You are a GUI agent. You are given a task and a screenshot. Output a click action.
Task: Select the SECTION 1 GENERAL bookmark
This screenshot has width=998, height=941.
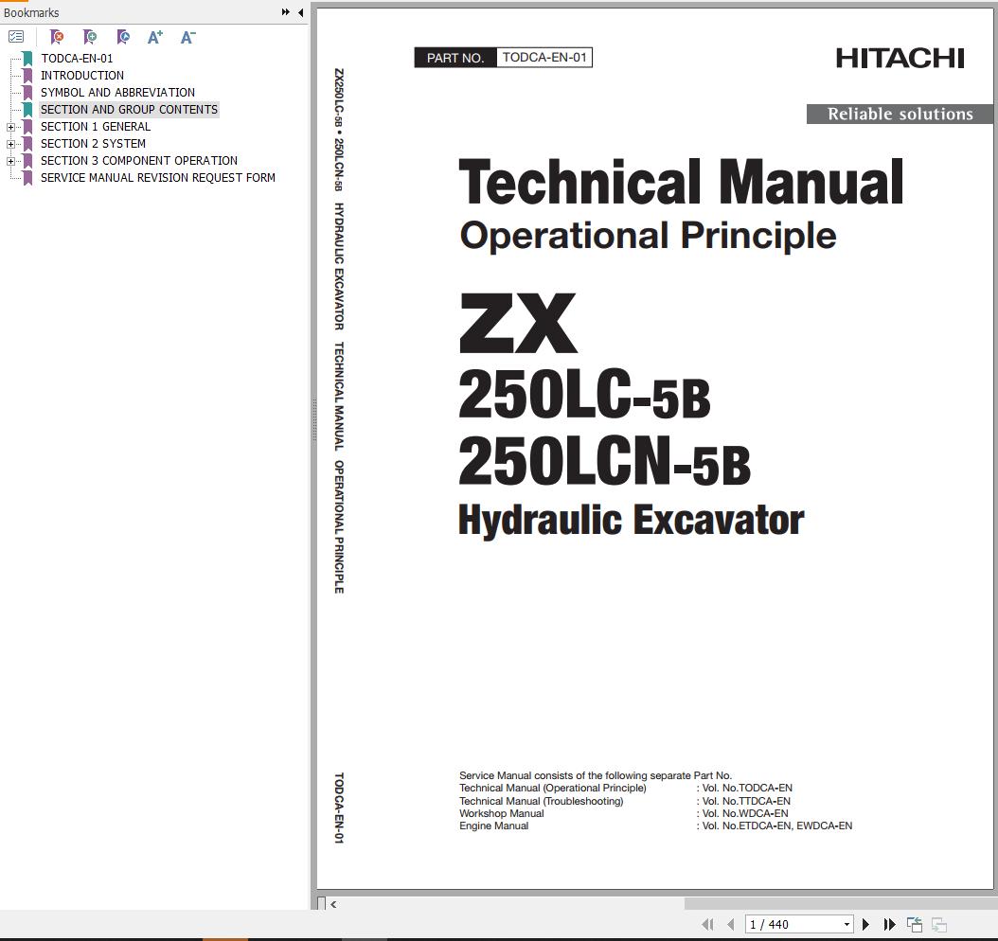pyautogui.click(x=96, y=127)
